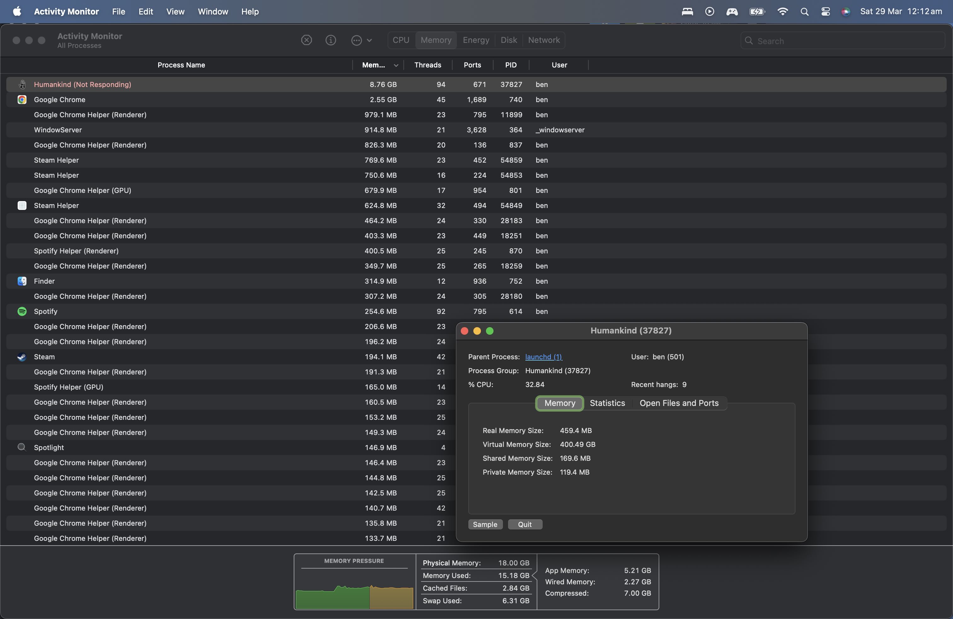Select the WindowServer process row
Viewport: 953px width, 619px height.
[476, 130]
